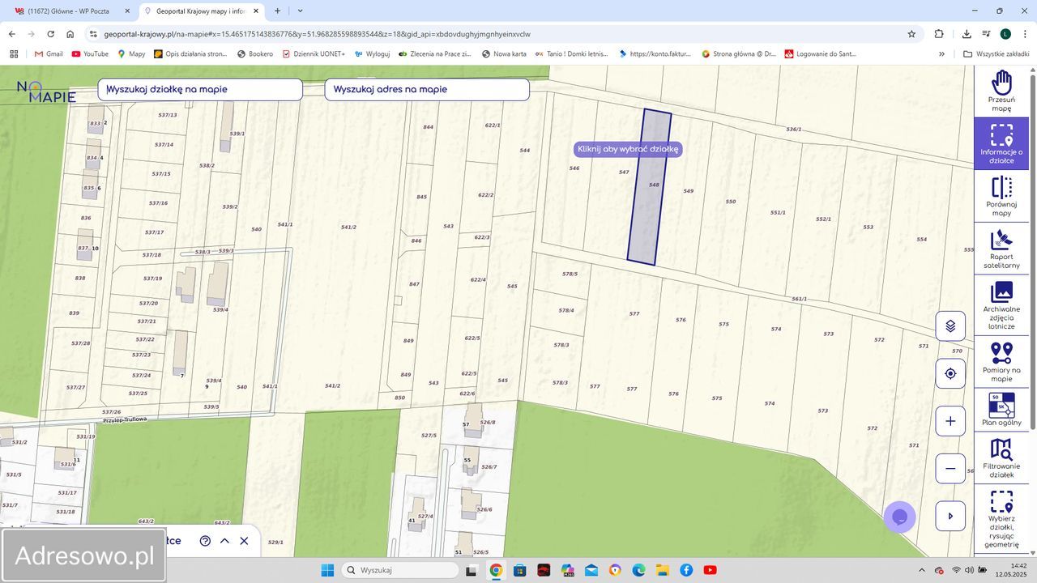Viewport: 1037px width, 583px height.
Task: Select the Przesuń mapę hand tool
Action: pyautogui.click(x=1001, y=91)
